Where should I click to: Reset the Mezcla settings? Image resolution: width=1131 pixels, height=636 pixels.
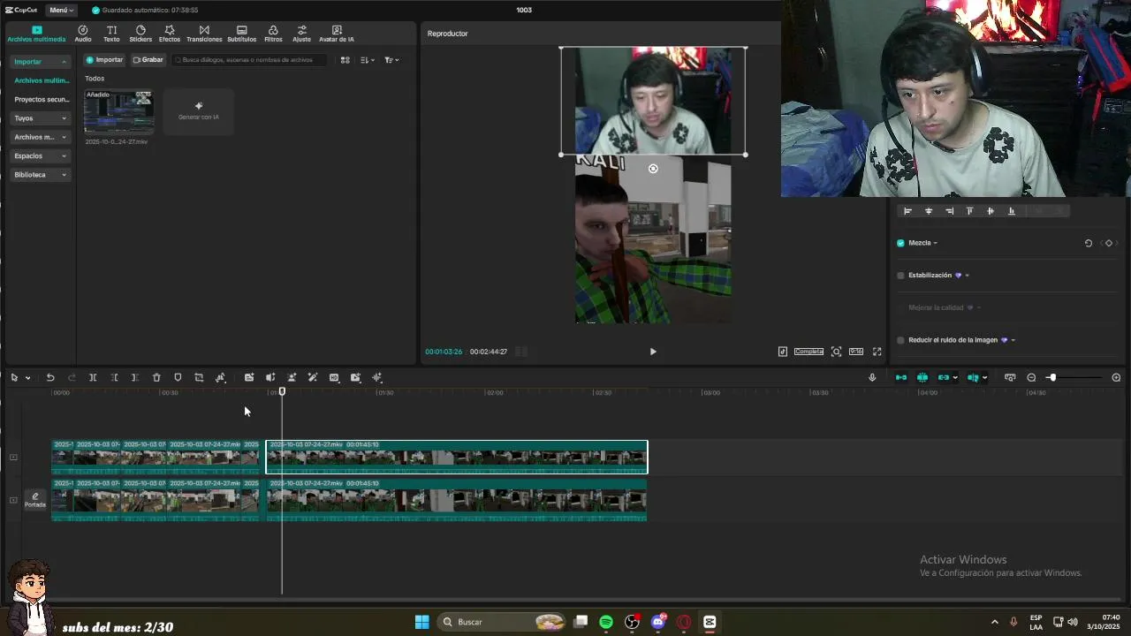(1089, 243)
